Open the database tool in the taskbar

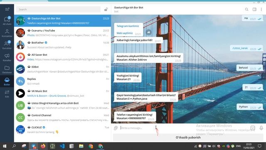[71, 146]
